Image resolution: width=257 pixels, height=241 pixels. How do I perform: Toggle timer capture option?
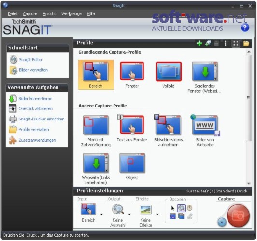click(x=190, y=208)
